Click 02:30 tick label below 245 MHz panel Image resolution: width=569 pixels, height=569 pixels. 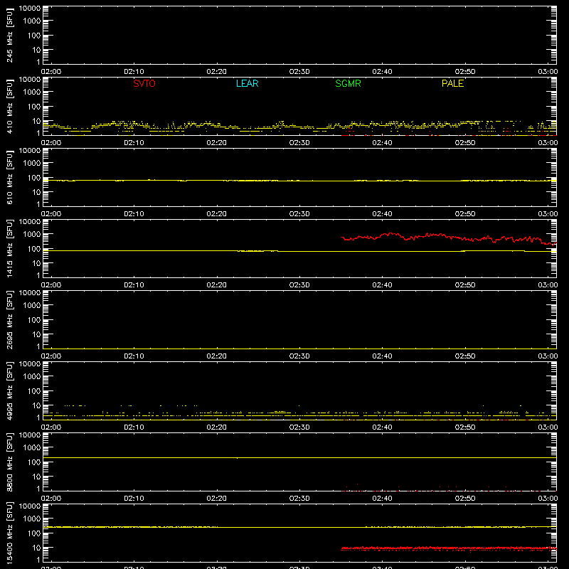[x=299, y=72]
